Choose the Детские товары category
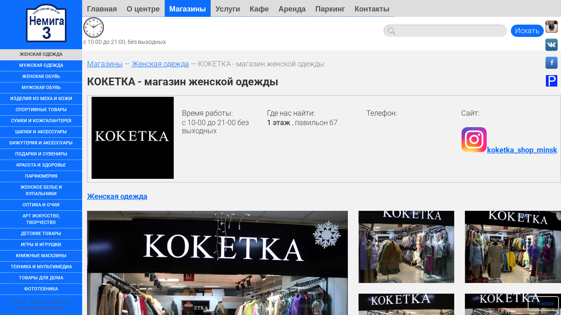 (x=41, y=234)
